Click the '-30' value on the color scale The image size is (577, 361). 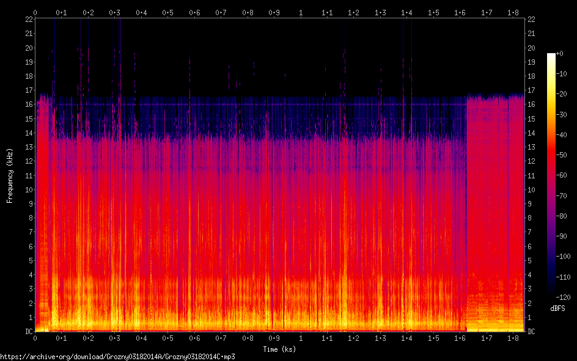(562, 115)
